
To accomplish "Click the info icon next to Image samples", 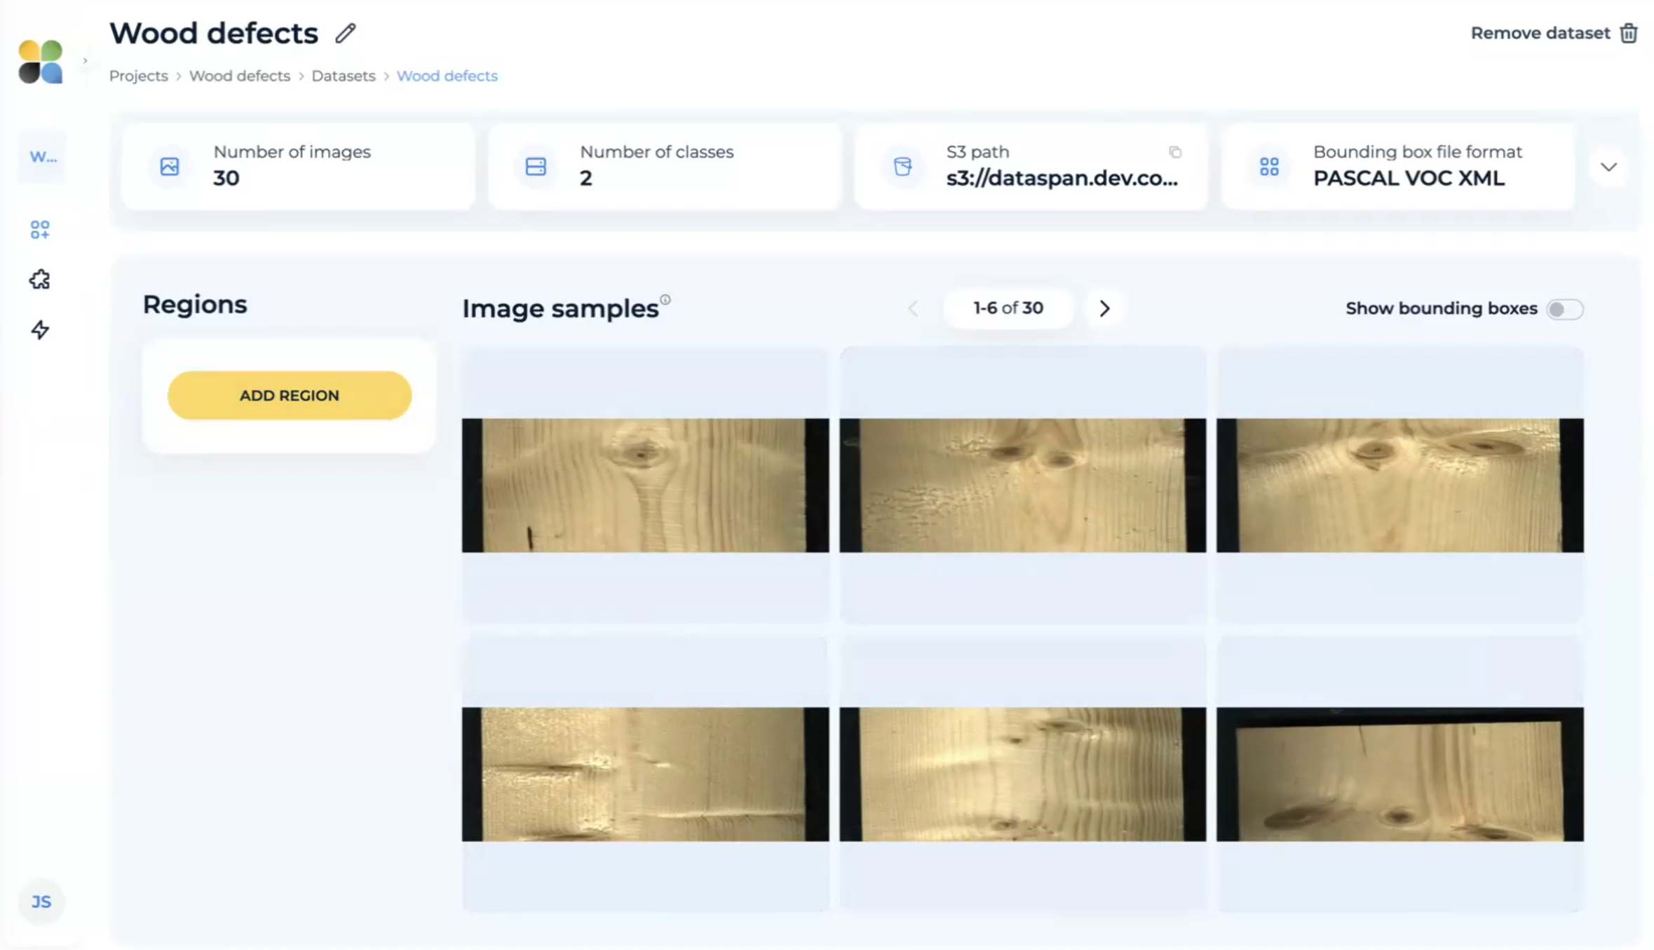I will [x=665, y=300].
